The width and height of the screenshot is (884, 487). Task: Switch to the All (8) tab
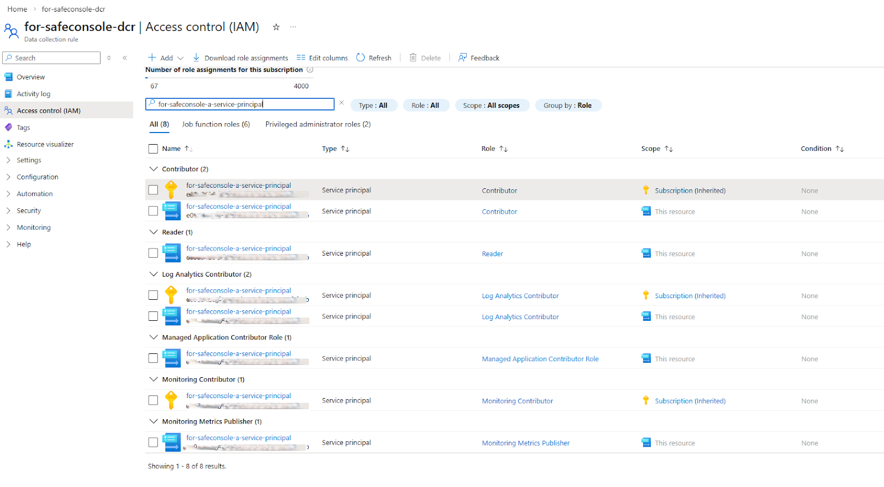click(x=159, y=124)
